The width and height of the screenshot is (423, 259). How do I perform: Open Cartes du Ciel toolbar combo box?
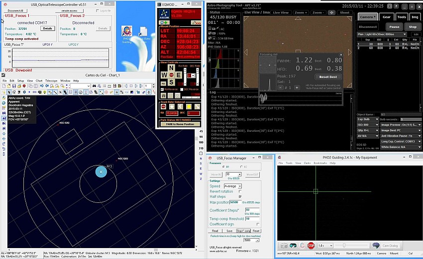[81, 86]
